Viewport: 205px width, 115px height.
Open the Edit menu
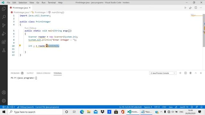pyautogui.click(x=14, y=3)
